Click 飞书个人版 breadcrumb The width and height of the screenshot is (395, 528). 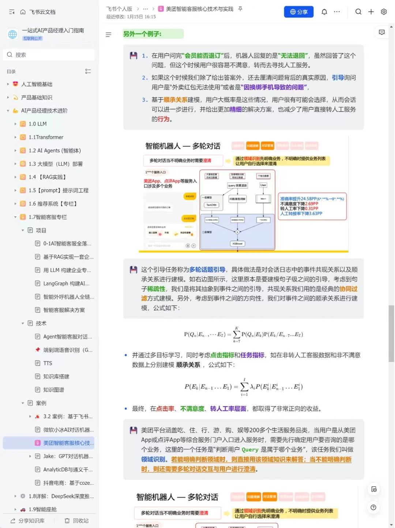pos(119,9)
